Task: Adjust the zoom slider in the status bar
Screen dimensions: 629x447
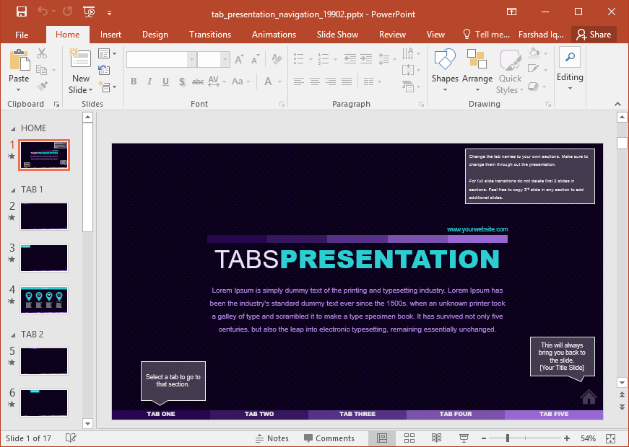Action: point(508,438)
